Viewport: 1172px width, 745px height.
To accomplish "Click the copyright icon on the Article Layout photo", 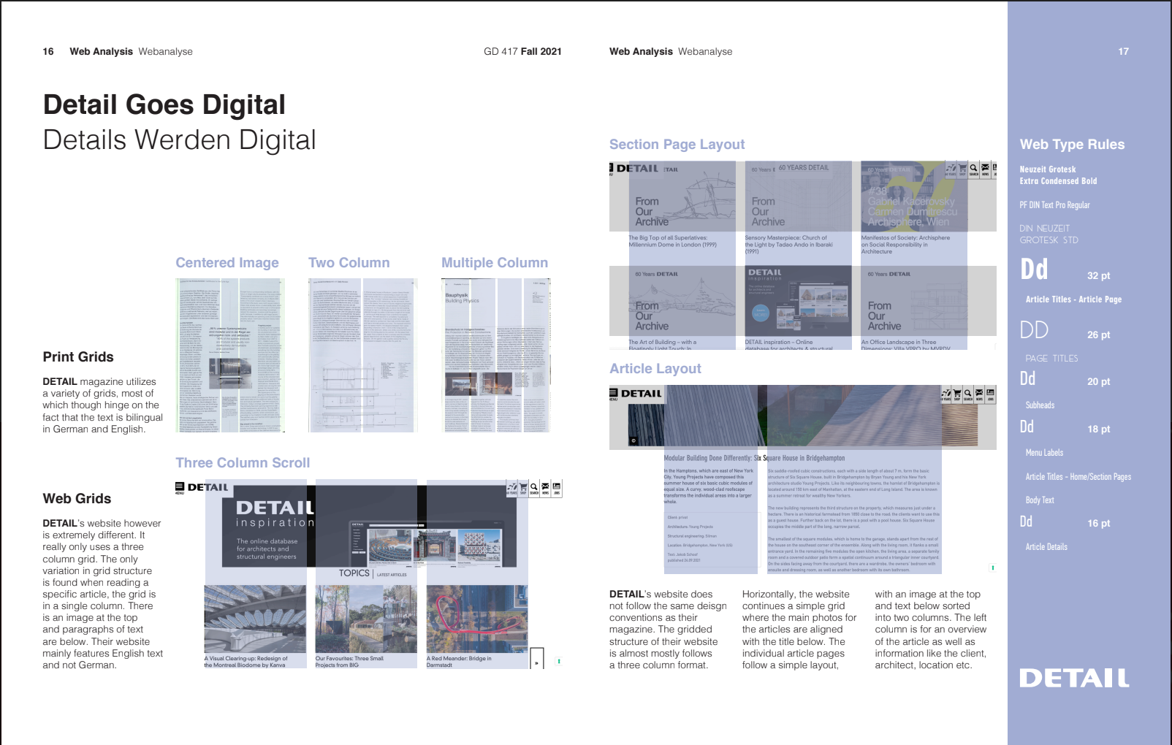I will [x=633, y=440].
